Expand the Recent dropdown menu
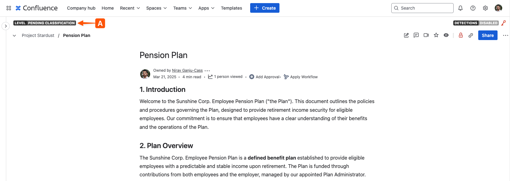The height and width of the screenshot is (181, 510). pyautogui.click(x=130, y=8)
